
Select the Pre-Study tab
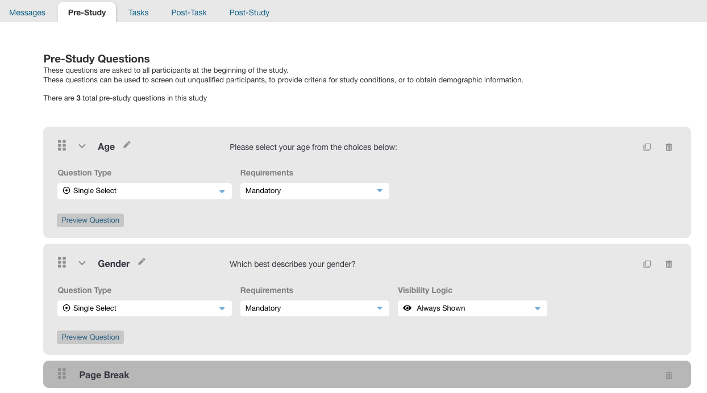(x=87, y=12)
